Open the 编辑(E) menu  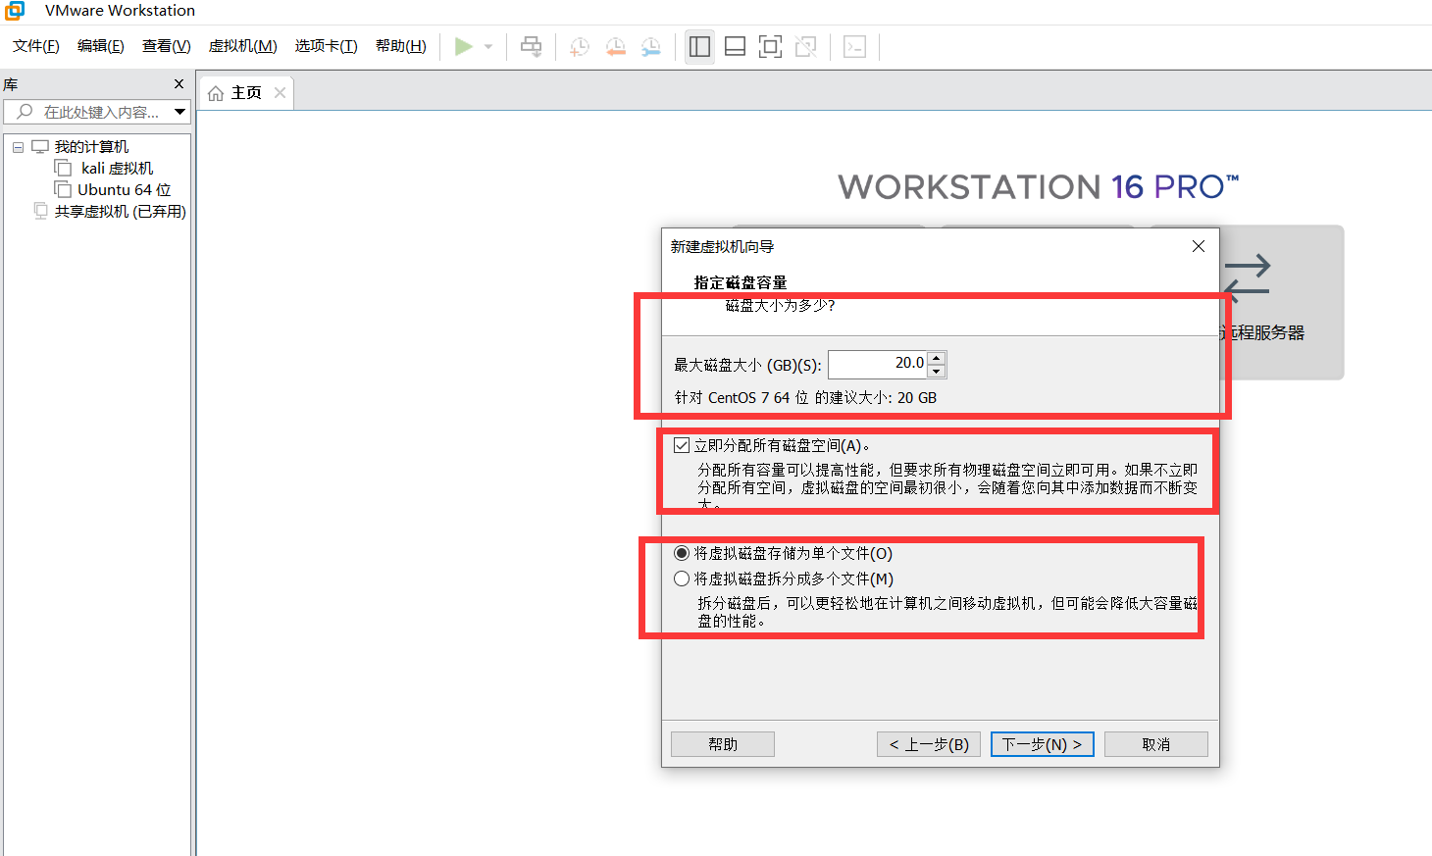[101, 46]
